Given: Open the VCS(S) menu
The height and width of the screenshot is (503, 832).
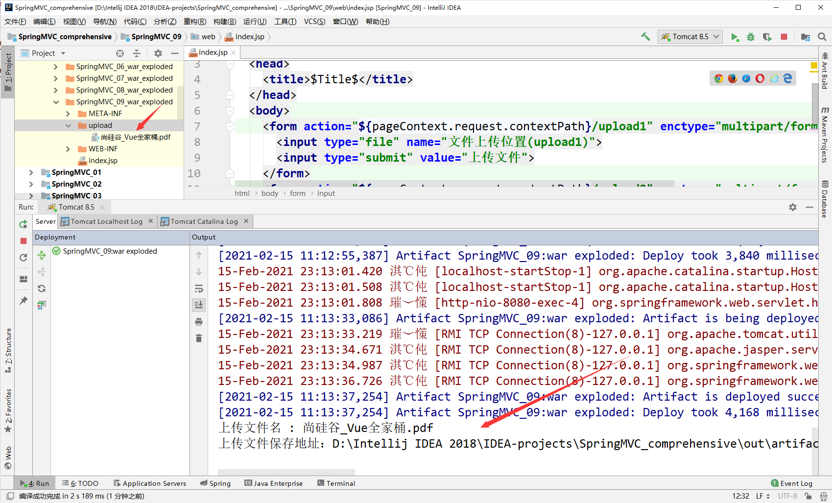Looking at the screenshot, I should tap(314, 22).
